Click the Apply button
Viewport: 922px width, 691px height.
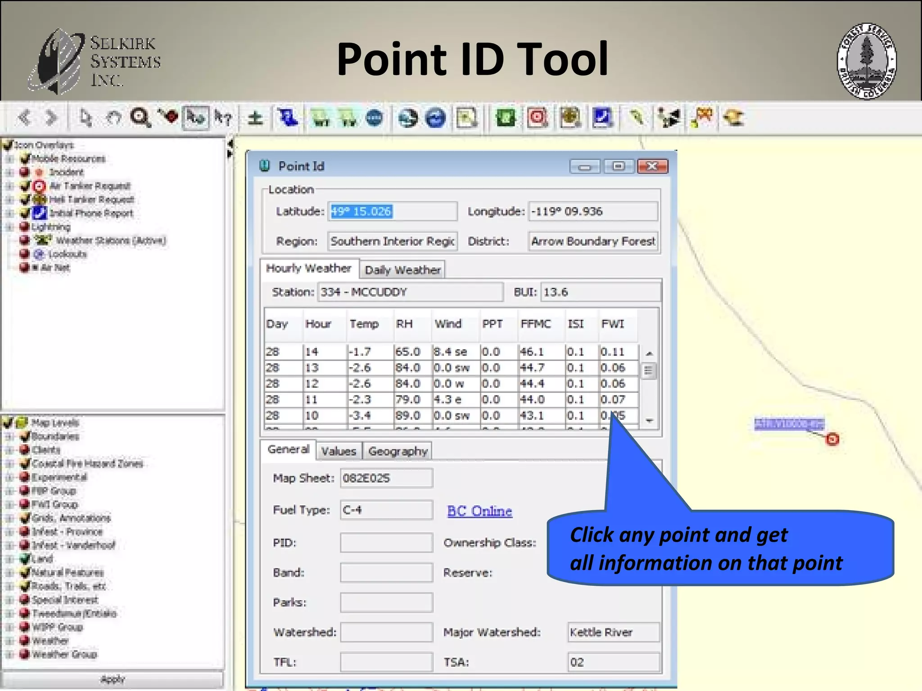113,679
